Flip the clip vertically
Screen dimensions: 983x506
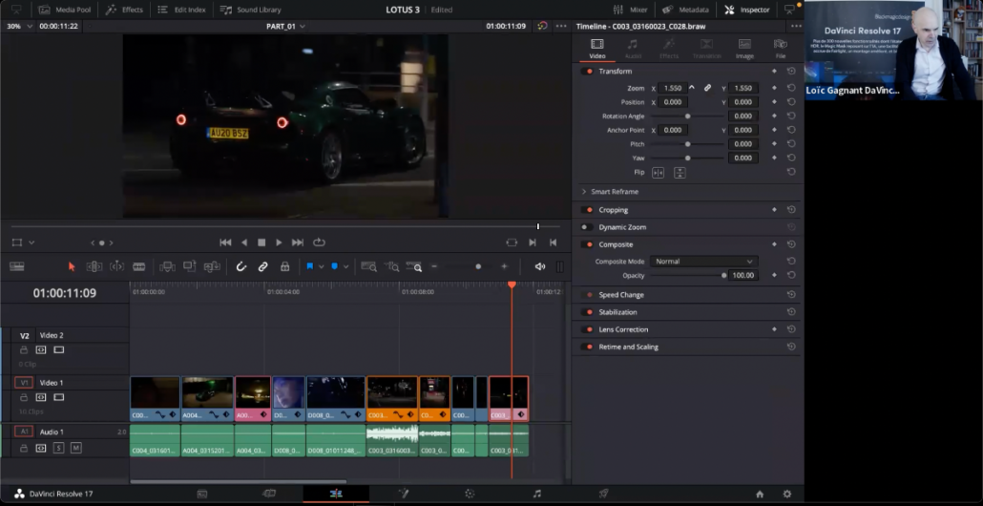coord(680,173)
